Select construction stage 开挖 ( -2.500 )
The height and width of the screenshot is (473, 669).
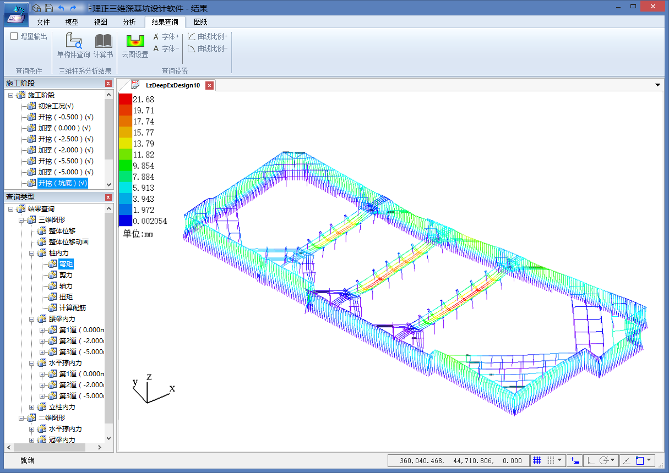(66, 139)
